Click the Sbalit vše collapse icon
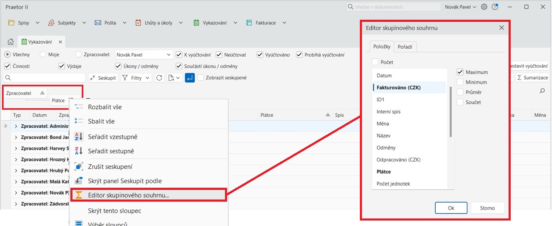 (x=79, y=121)
